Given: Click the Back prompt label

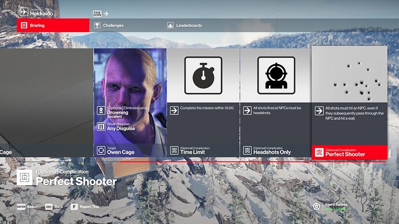Looking at the screenshot, I should 59,207.
